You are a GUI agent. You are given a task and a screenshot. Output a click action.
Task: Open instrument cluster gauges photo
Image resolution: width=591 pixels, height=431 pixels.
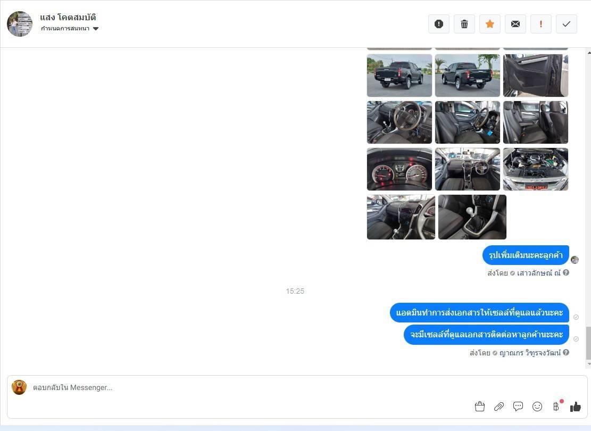pyautogui.click(x=399, y=169)
